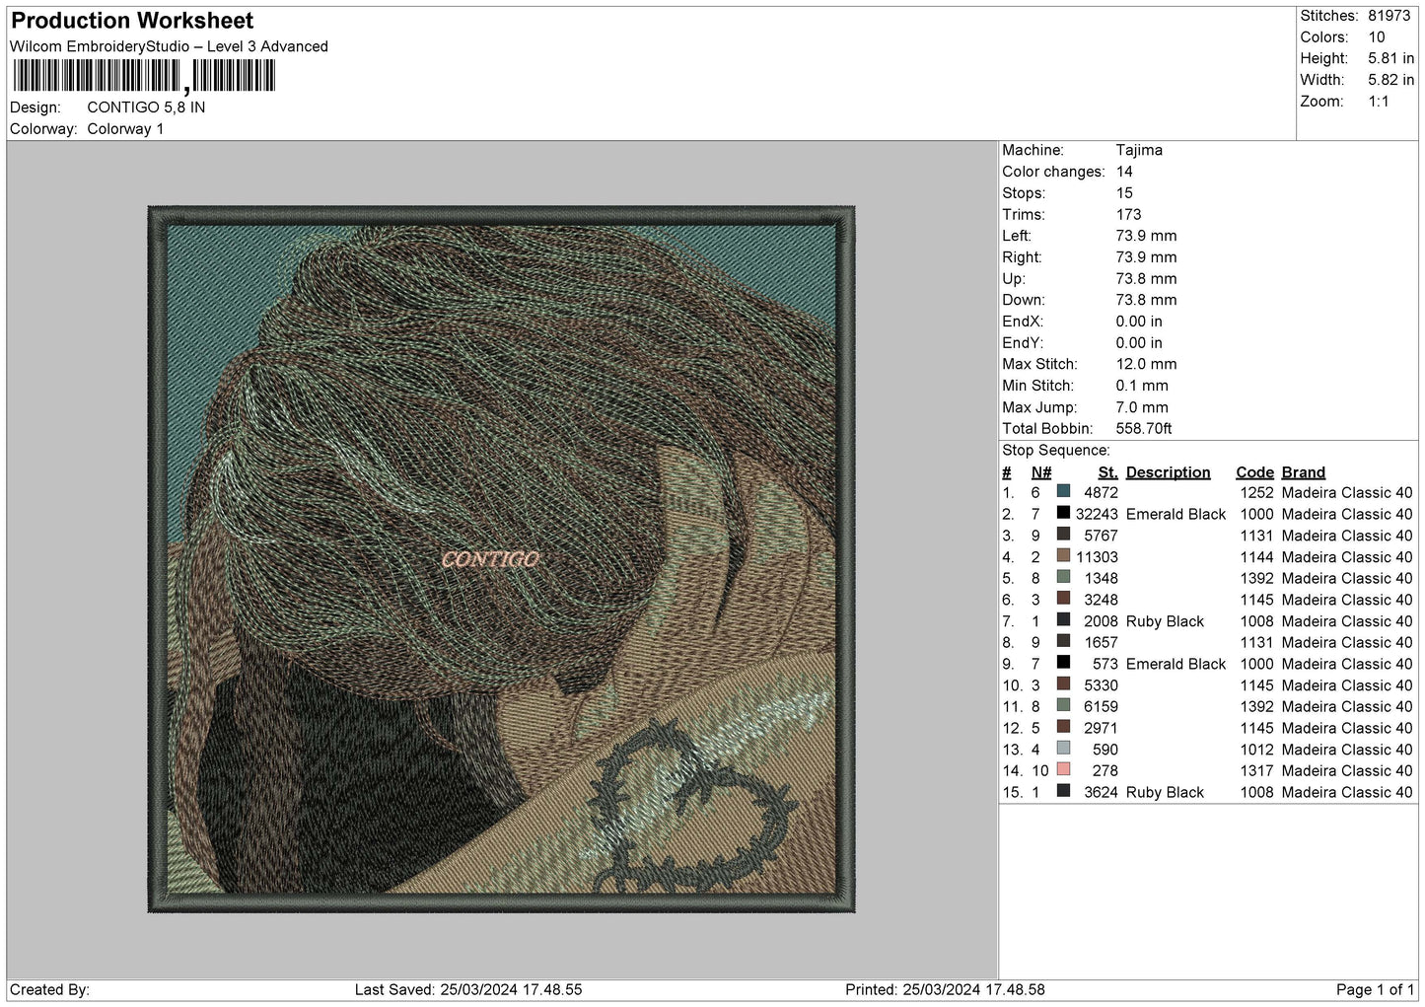
Task: Click the CONTIGO lettering in the design
Action: tap(490, 559)
